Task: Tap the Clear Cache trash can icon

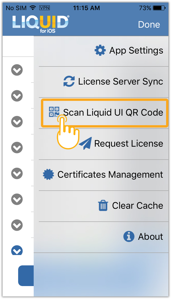Action: click(x=103, y=206)
